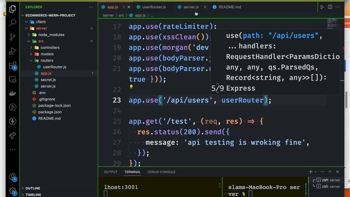This screenshot has height=197, width=350.
Task: Click the server breadcrumb segment
Action: [108, 15]
